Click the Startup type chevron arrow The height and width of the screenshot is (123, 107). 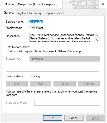click(x=98, y=59)
